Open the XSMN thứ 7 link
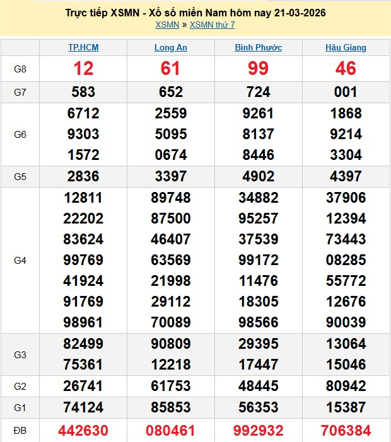 pos(212,25)
